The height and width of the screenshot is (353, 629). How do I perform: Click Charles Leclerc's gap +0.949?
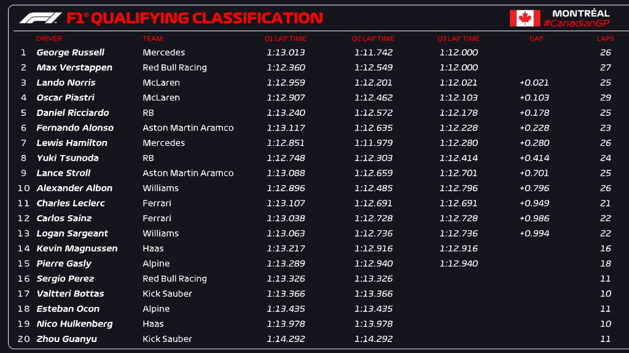point(534,203)
